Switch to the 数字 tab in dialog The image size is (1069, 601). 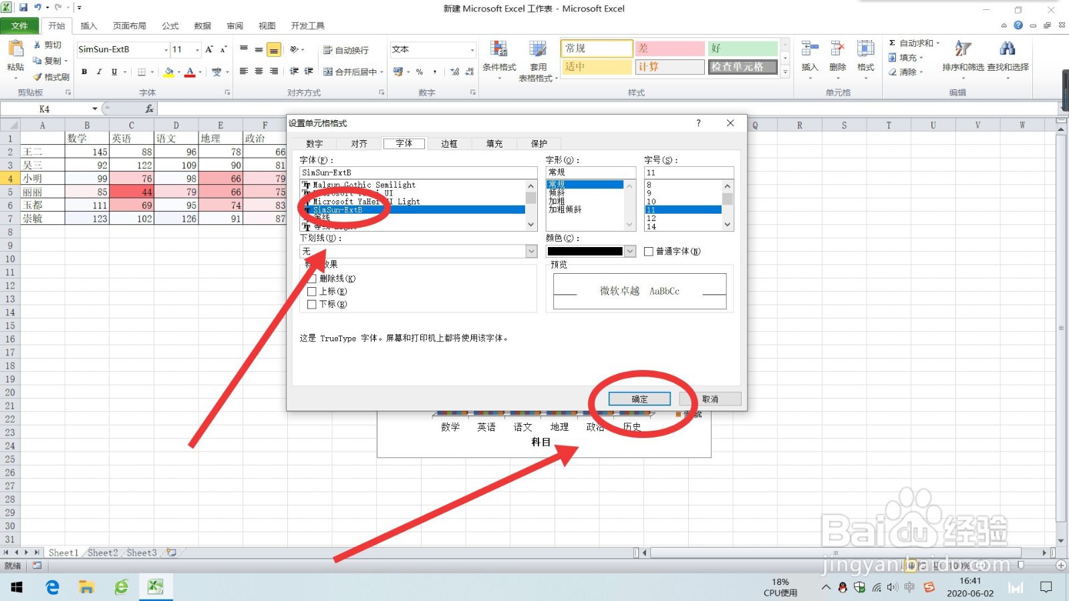[314, 144]
